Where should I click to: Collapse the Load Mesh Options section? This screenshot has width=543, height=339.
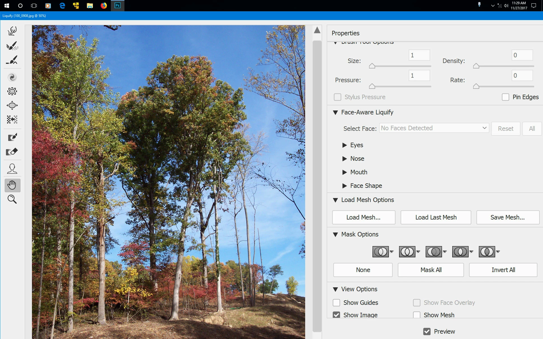click(x=335, y=200)
